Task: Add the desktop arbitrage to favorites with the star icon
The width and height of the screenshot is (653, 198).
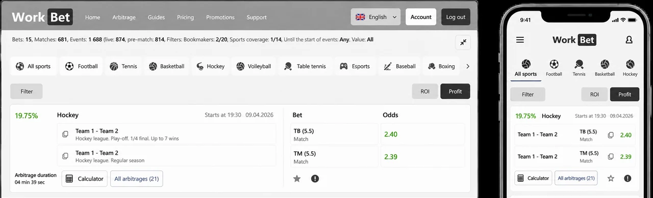Action: tap(297, 179)
